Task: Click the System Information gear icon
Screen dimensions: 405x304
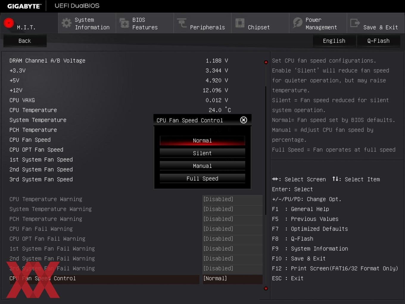Action: pos(66,23)
